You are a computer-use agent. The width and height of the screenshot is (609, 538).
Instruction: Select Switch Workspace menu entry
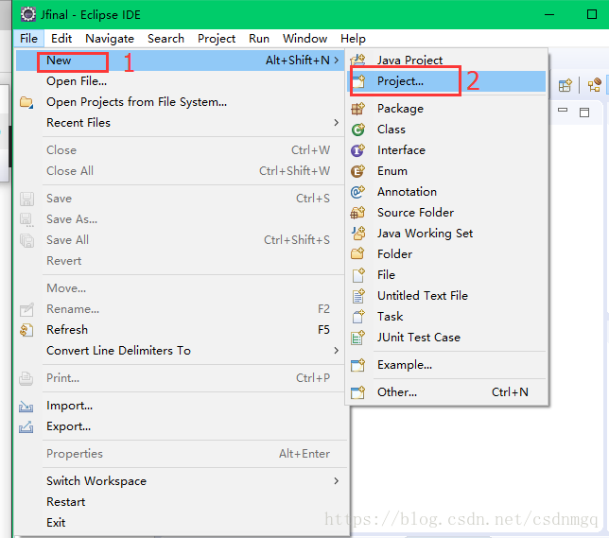[181, 481]
